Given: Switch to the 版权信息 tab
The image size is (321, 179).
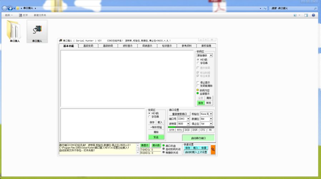Looking at the screenshot, I should click(206, 46).
